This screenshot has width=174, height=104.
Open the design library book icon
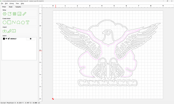(x=14, y=31)
